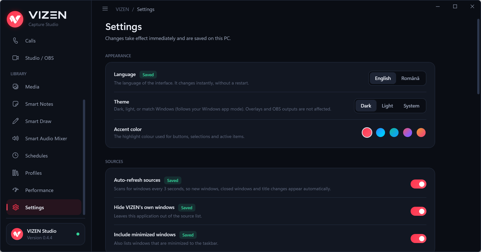The height and width of the screenshot is (252, 481).
Task: Click the Profiles library icon
Action: 16,173
